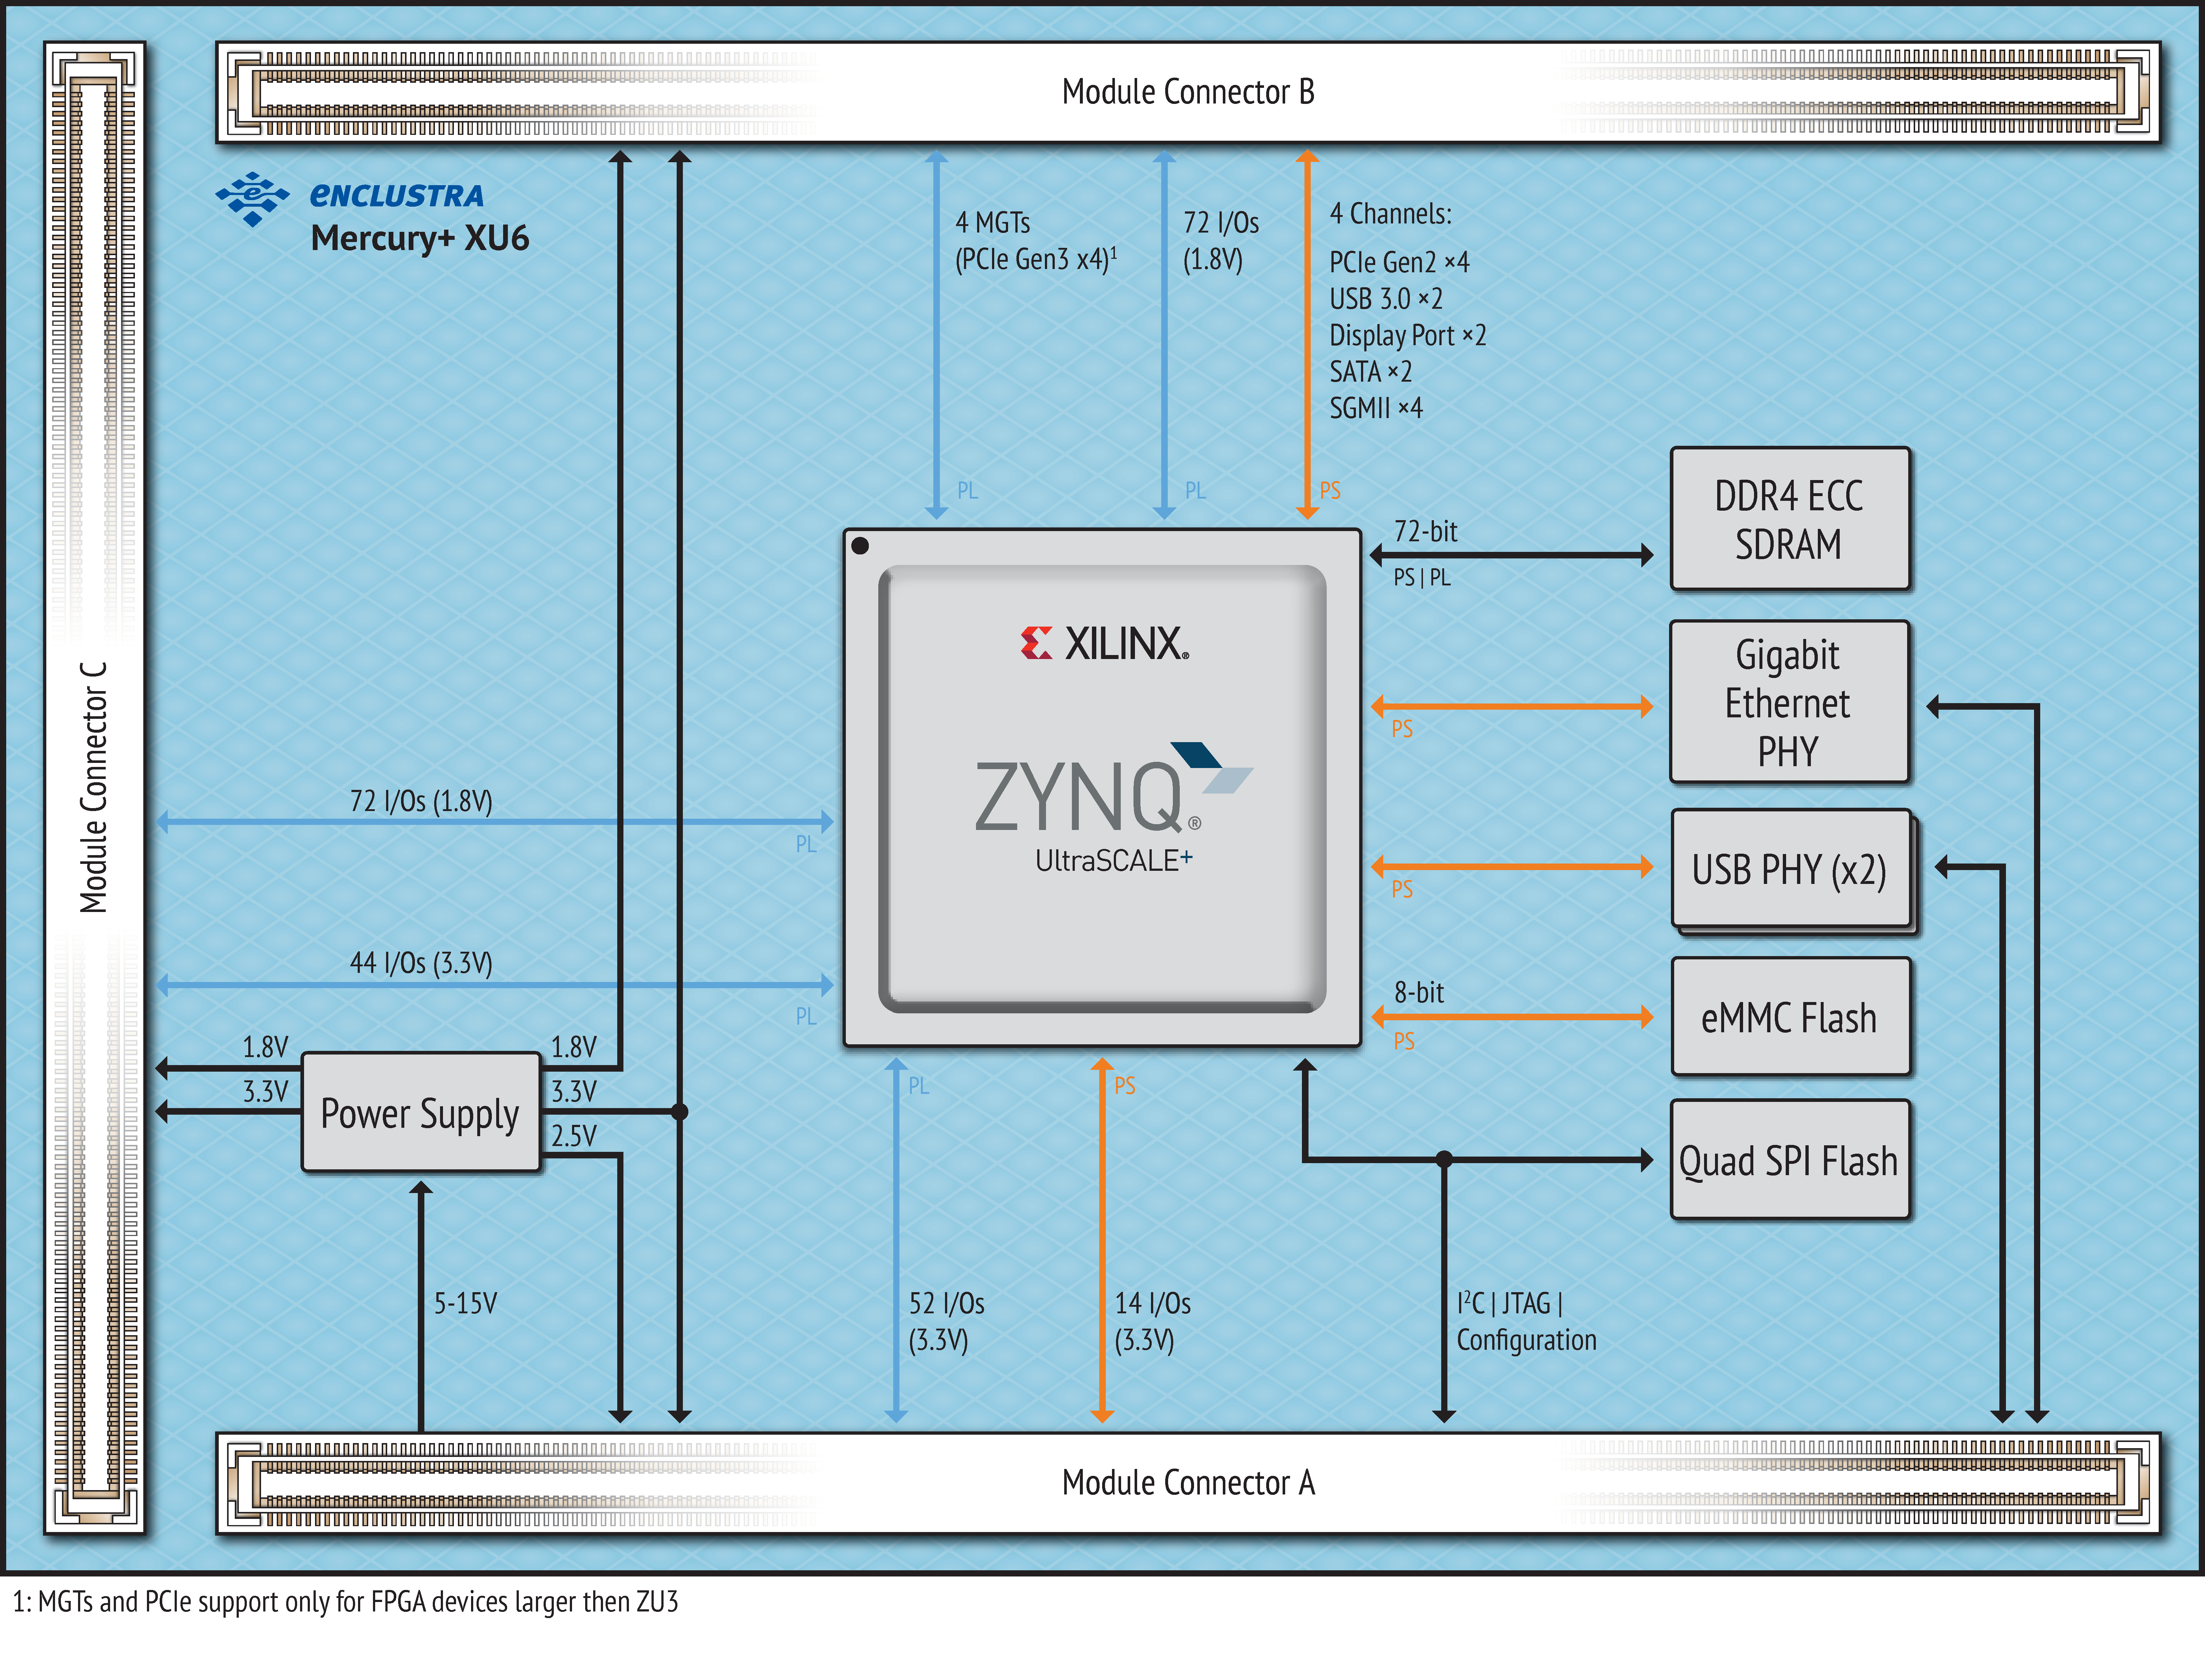
Task: Click the 52 I/Os (3.3V) label
Action: [x=946, y=1321]
